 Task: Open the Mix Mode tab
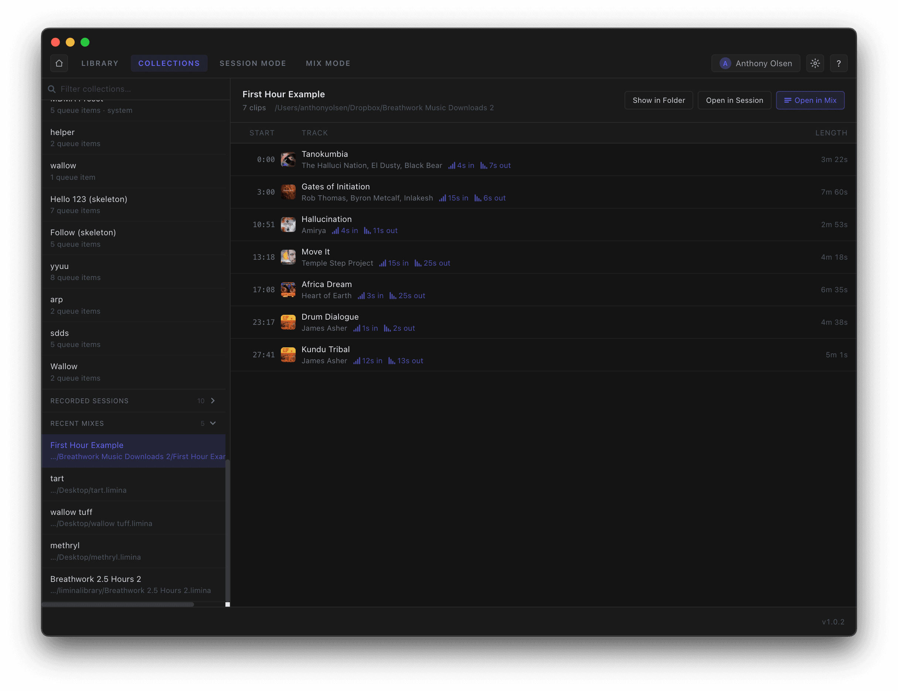(x=328, y=63)
